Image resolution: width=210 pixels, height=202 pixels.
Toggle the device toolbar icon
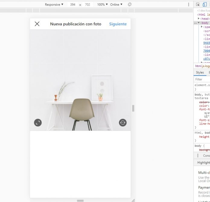[x=205, y=5]
